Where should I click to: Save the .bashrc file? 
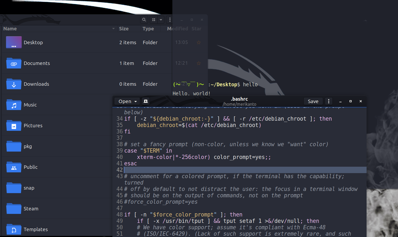[313, 101]
